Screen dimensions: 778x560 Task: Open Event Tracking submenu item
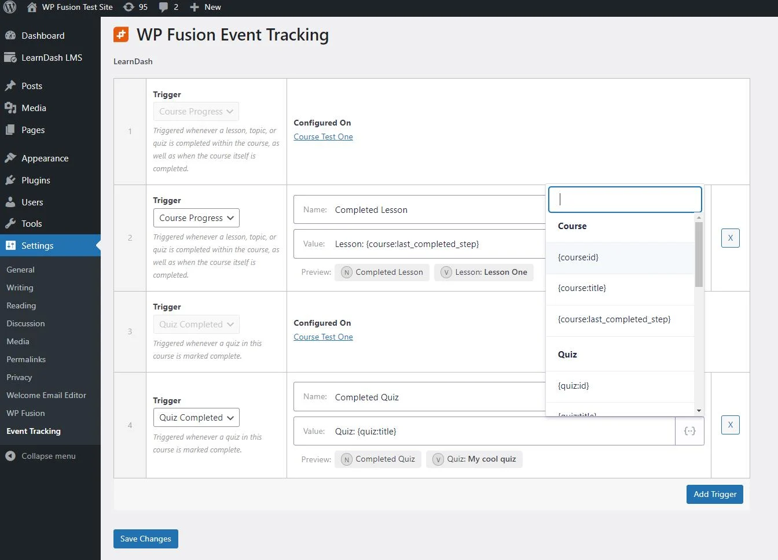pyautogui.click(x=34, y=431)
